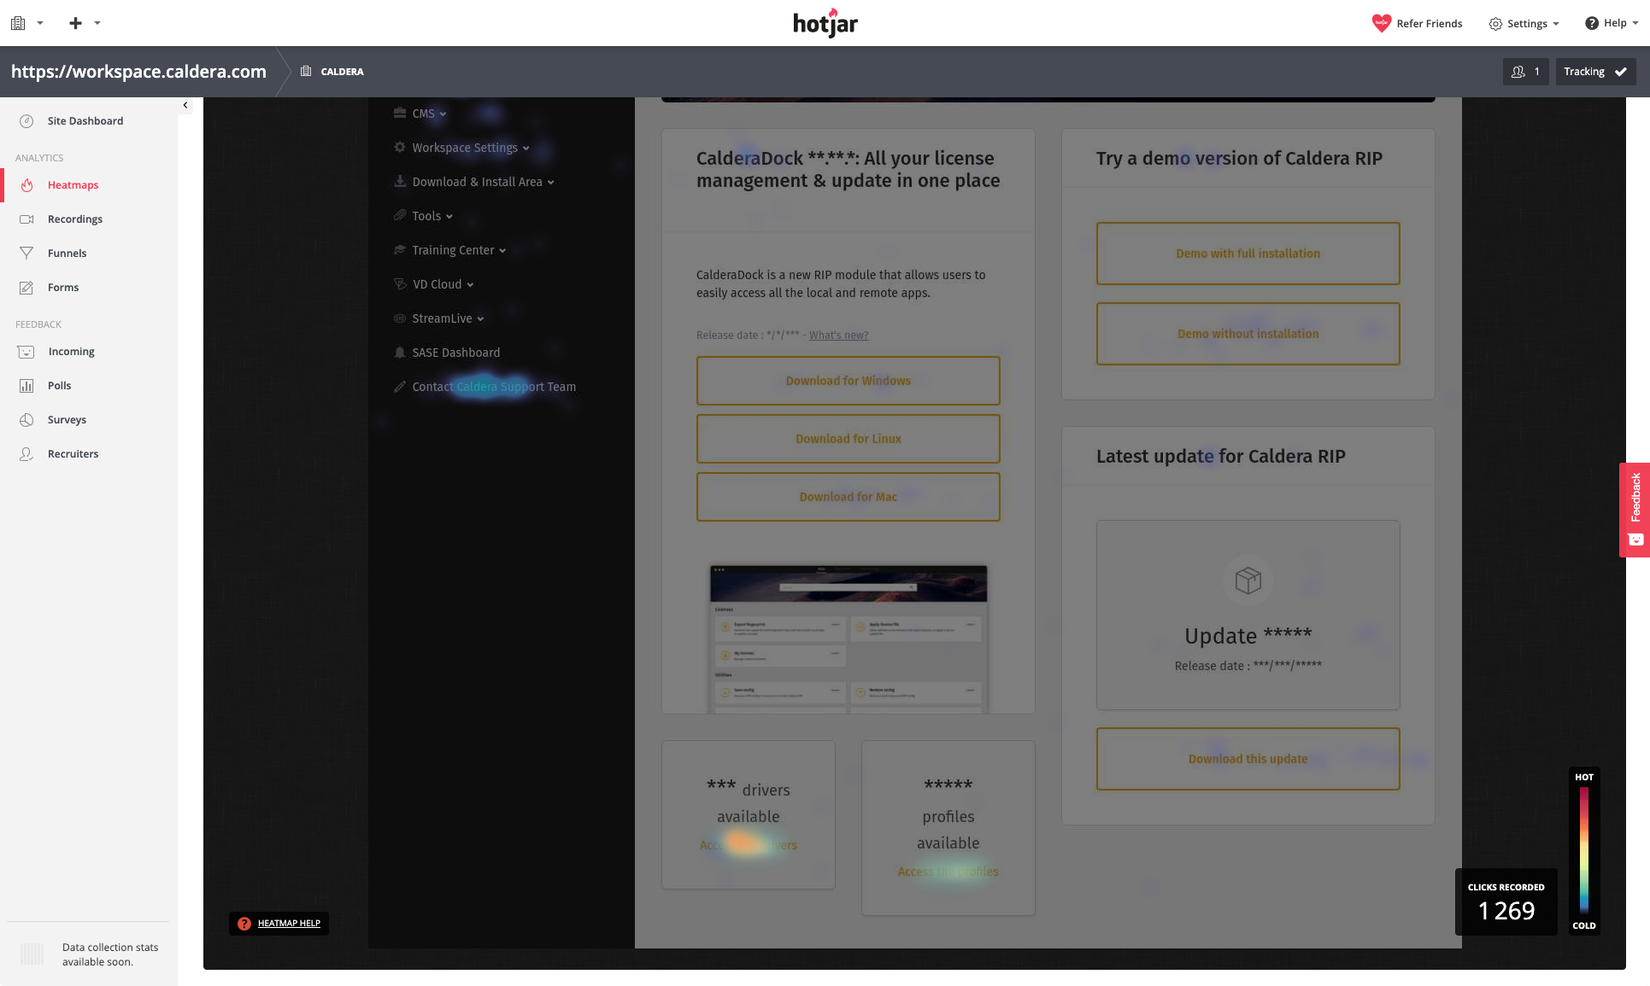The height and width of the screenshot is (986, 1650).
Task: Click the Recordings camera icon
Action: pos(26,219)
